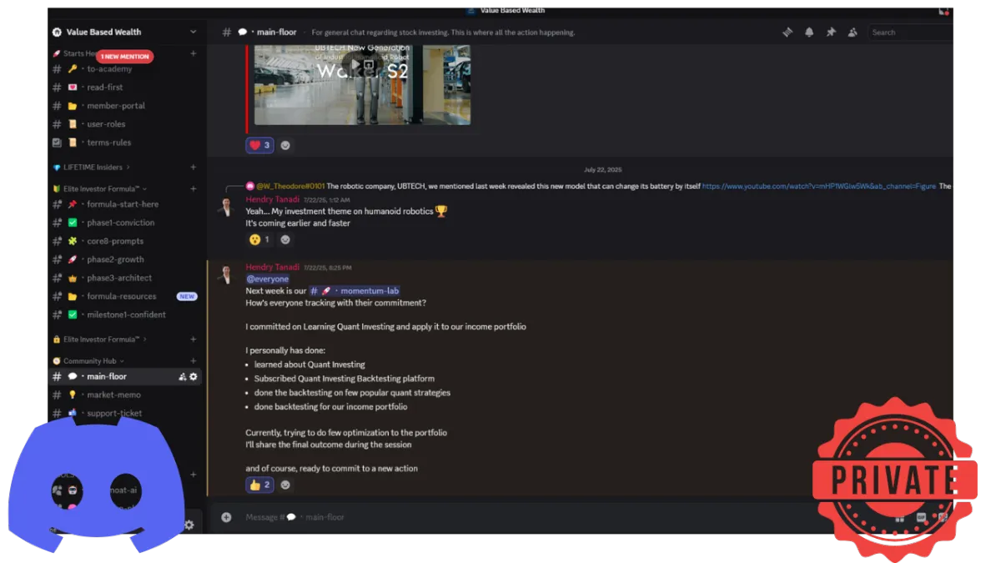
Task: Click the invite people icon on main-floor
Action: tap(183, 377)
